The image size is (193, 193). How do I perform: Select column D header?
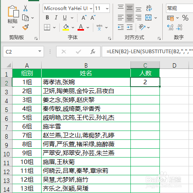(174, 65)
